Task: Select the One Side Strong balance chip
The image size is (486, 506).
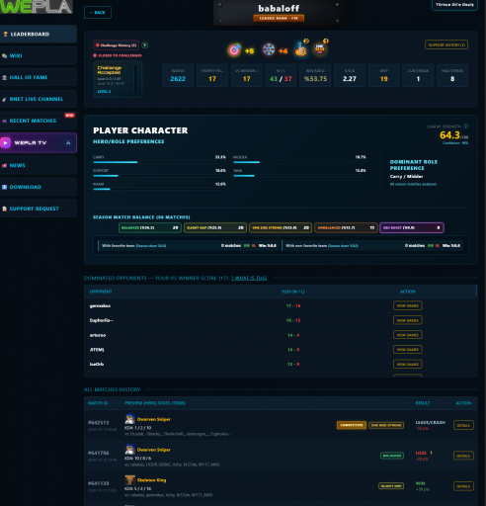Action: click(281, 227)
